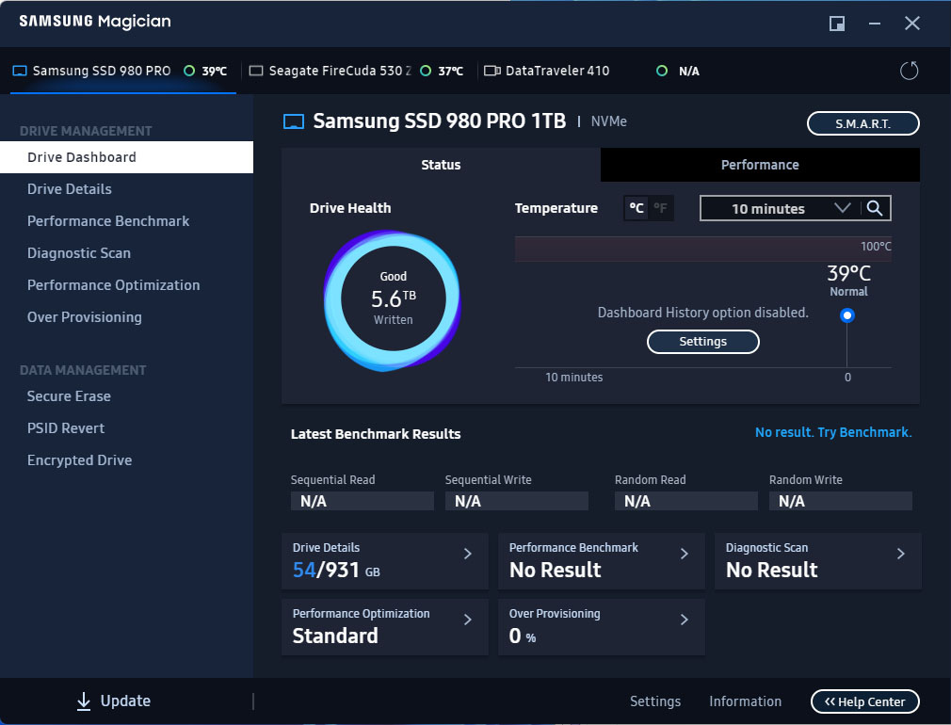Click the 39°C Normal temperature reading
This screenshot has height=725, width=951.
[848, 281]
